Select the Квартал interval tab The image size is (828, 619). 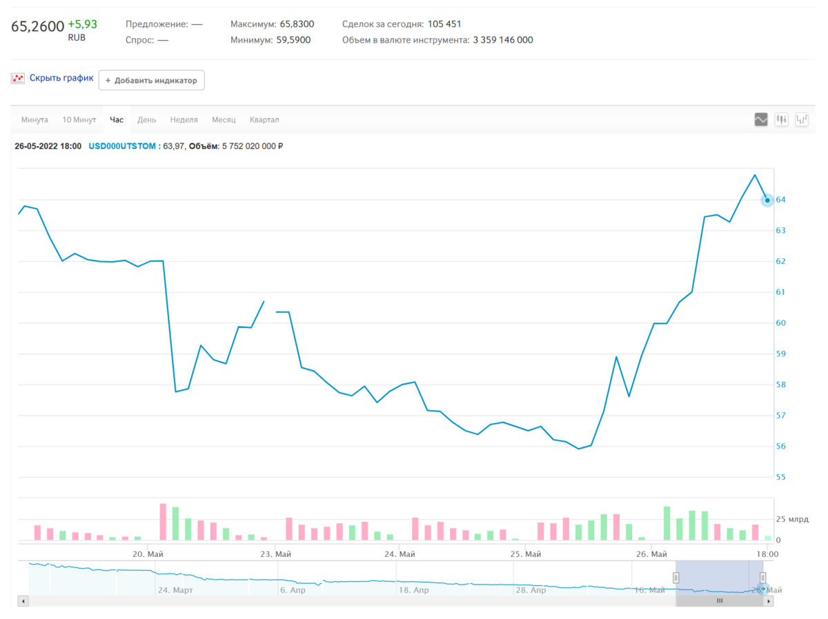(x=264, y=120)
